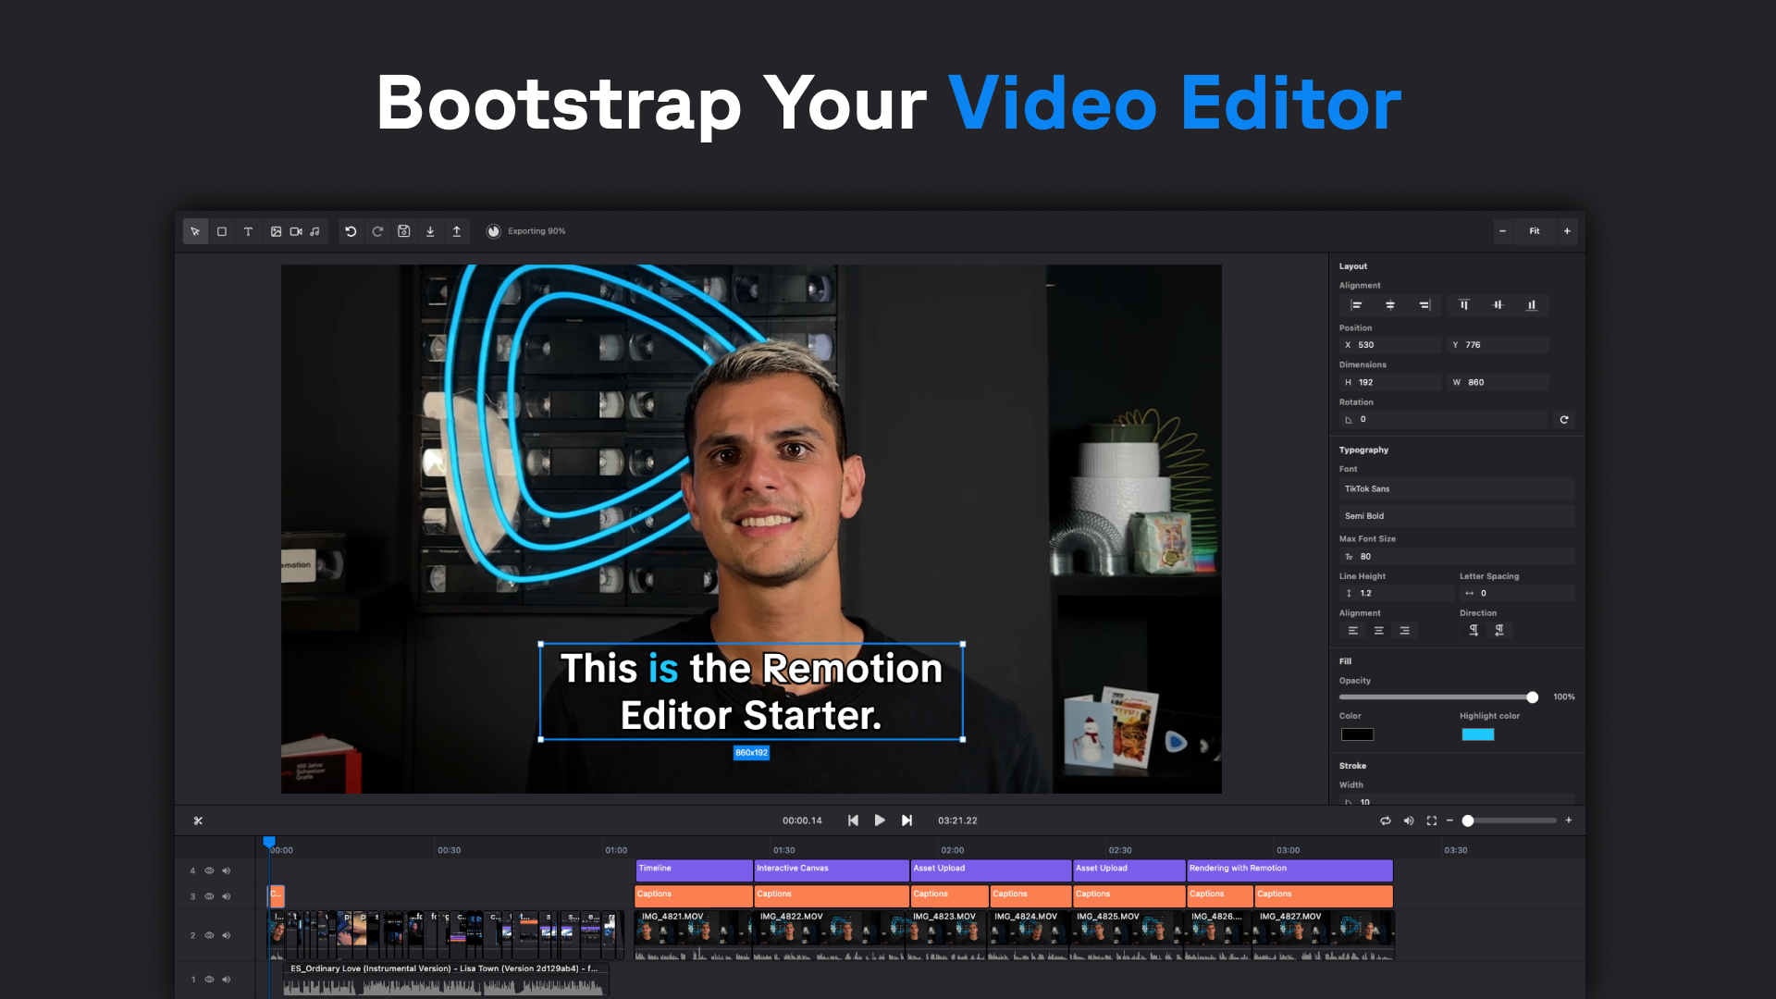Click the Rendering with Remotion timeline clip
Viewport: 1776px width, 999px height.
click(1289, 869)
